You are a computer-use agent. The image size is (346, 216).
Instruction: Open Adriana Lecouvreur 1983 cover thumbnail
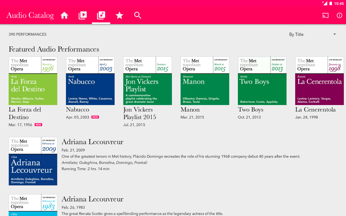[x=33, y=205]
